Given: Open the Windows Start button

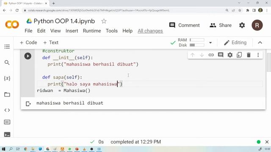Looking at the screenshot, I should point(3,149).
